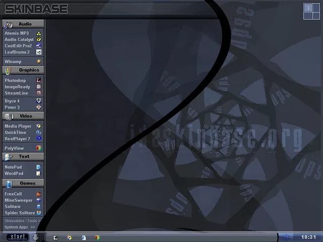Click the Atomix MP3 radiation icon

(39, 33)
